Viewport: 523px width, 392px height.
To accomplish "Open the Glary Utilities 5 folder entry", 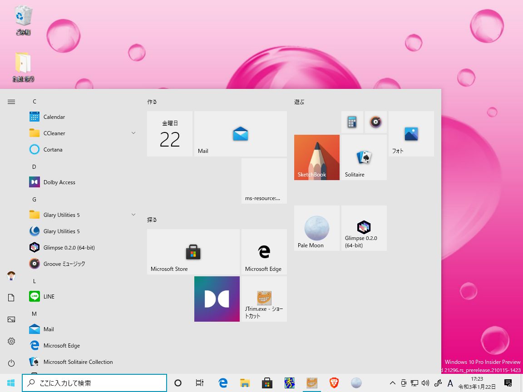I will (82, 215).
